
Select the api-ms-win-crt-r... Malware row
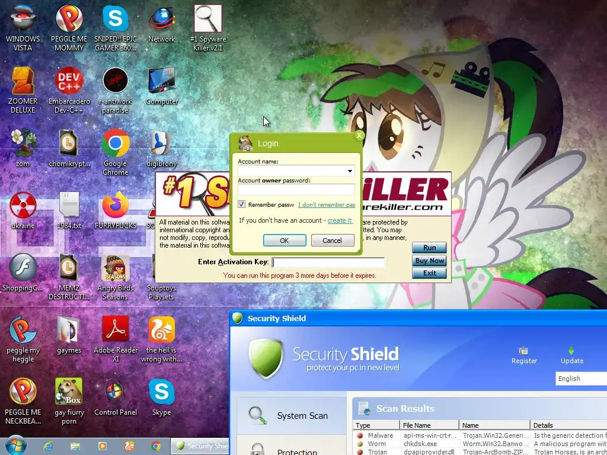pos(480,435)
